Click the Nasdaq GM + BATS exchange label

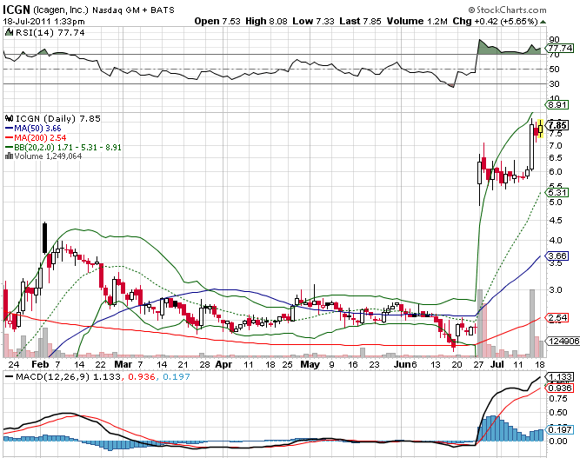133,10
